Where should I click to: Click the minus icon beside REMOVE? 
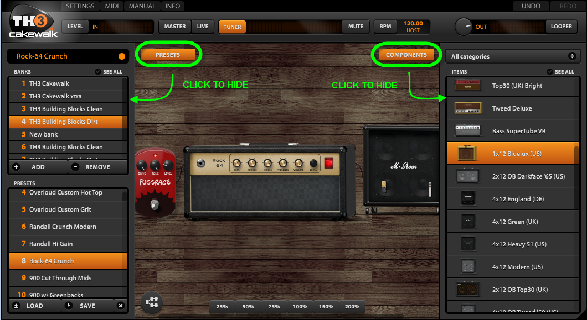pos(75,167)
